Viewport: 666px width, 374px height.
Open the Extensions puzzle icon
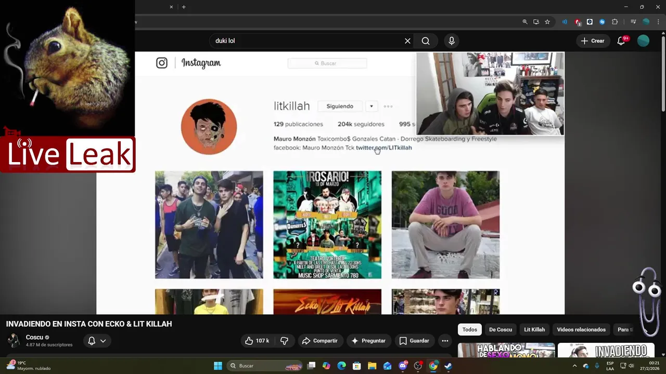(614, 22)
